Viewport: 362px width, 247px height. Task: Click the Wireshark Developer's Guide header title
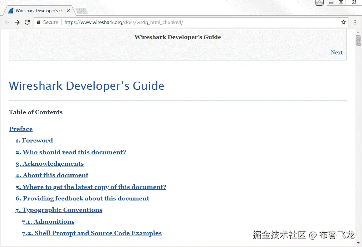coord(178,37)
